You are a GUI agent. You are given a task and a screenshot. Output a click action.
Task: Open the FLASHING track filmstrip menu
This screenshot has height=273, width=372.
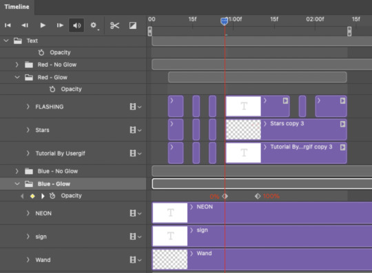click(136, 107)
